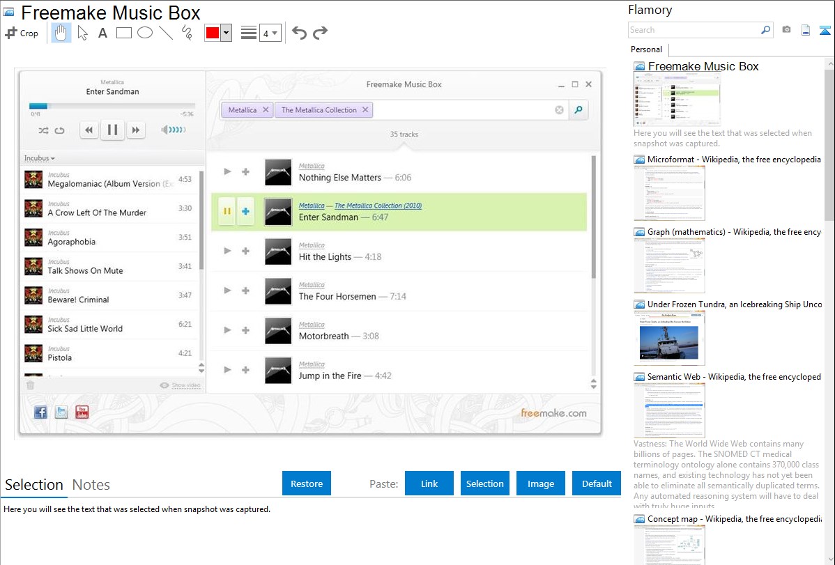Choose the arrow pointer tool
The height and width of the screenshot is (565, 835).
(82, 33)
